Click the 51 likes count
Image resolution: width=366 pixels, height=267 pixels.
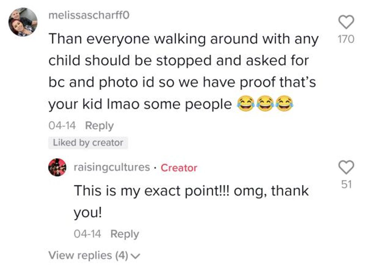pos(346,184)
